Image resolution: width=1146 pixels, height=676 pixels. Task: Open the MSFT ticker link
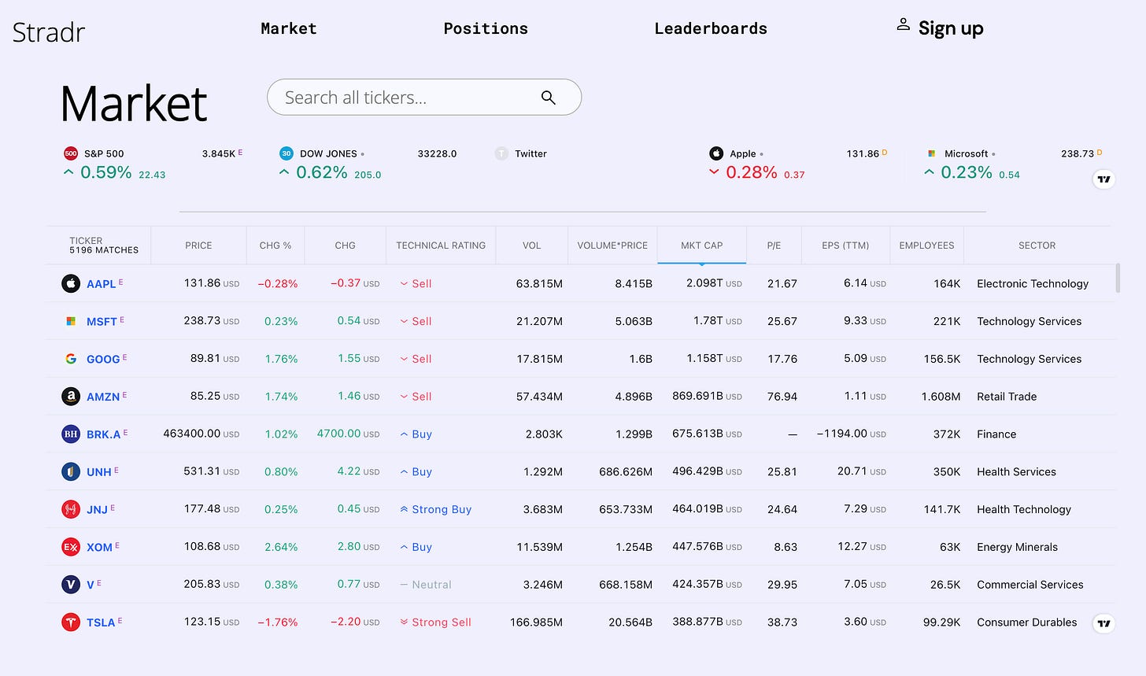(102, 322)
